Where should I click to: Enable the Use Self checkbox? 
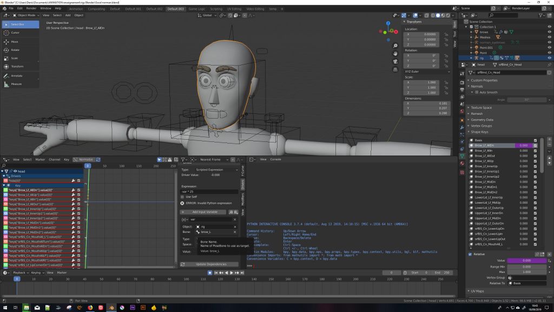click(x=182, y=197)
